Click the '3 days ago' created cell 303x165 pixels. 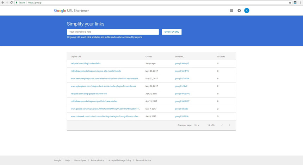tap(150, 64)
